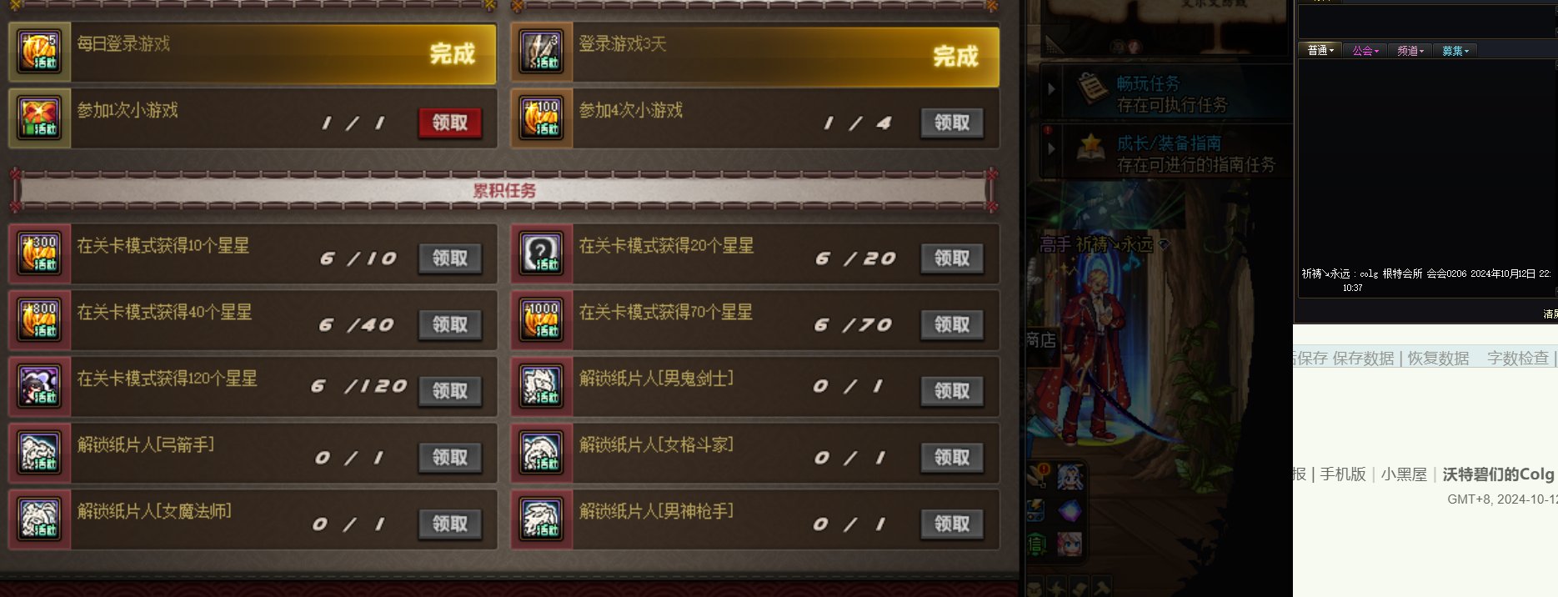
Task: Click the 300 gold reward icon for 10个星星
Action: (x=40, y=254)
